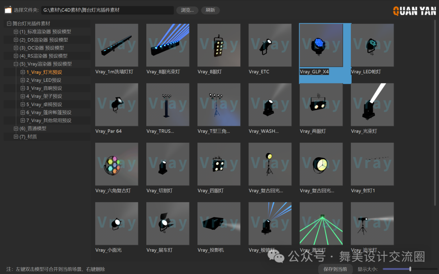Select the Vray_GLP_X4 moving head thumbnail
Image resolution: width=439 pixels, height=274 pixels.
pyautogui.click(x=321, y=45)
